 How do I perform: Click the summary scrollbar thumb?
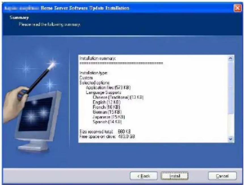(230, 88)
